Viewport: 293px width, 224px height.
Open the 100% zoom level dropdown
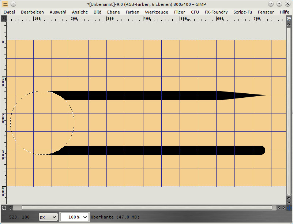[x=75, y=217]
